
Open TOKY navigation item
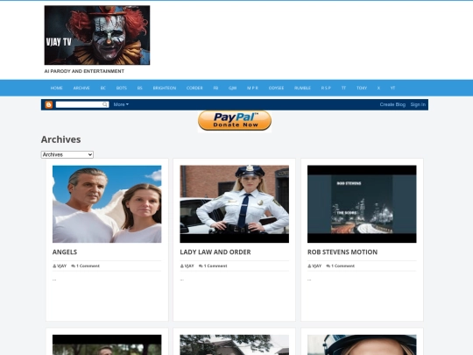tap(362, 89)
